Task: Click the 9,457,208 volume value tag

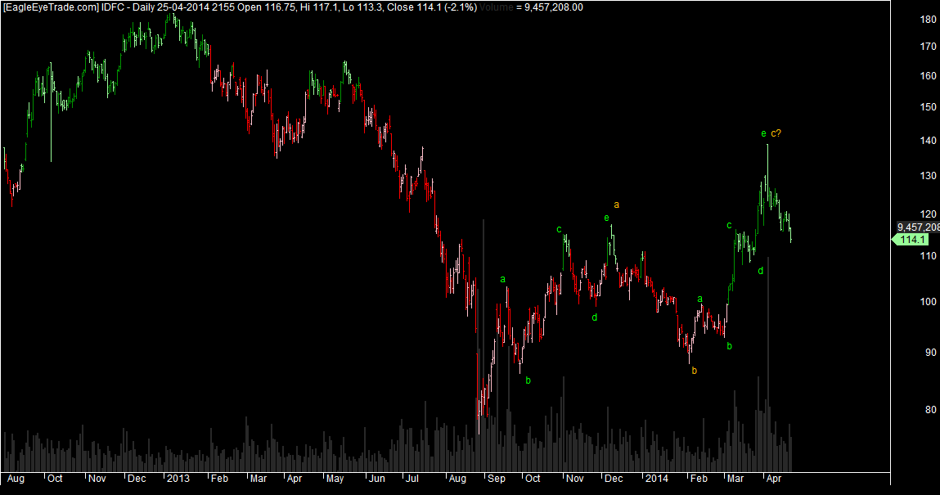Action: (x=918, y=227)
